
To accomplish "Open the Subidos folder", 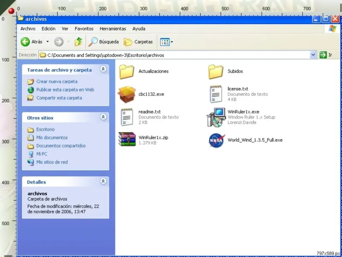I will pos(216,72).
